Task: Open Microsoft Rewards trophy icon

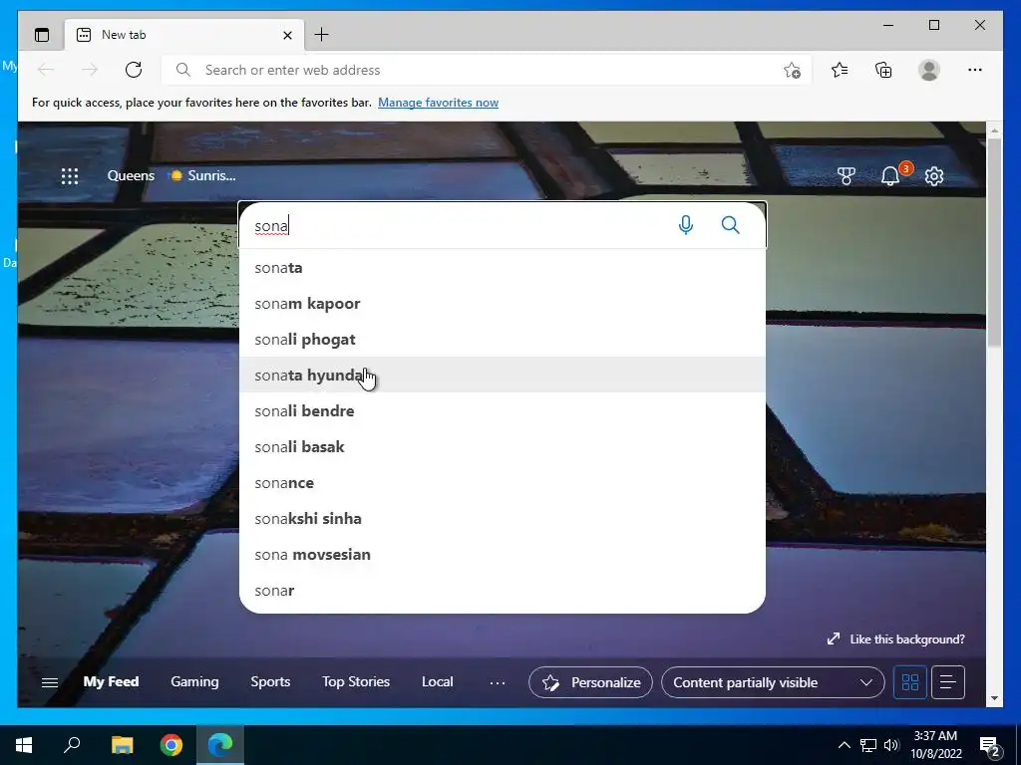Action: click(846, 175)
